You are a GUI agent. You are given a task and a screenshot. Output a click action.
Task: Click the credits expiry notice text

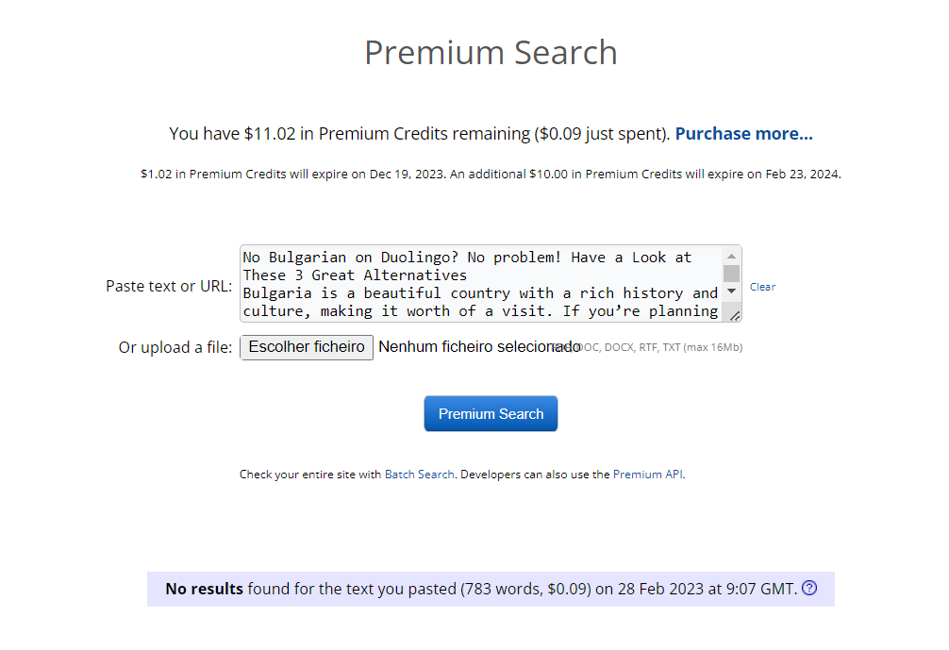coord(491,175)
